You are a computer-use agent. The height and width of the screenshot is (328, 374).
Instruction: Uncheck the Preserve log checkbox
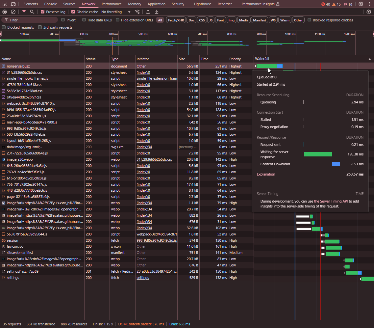tap(43, 12)
